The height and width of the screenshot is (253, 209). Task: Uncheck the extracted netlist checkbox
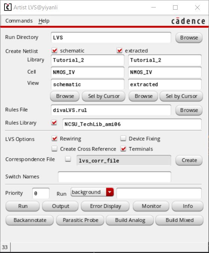pos(119,51)
